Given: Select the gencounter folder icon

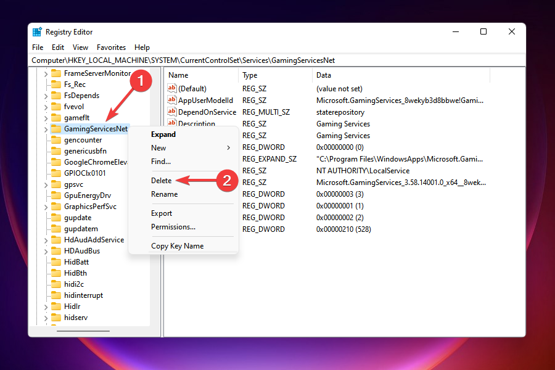Looking at the screenshot, I should pyautogui.click(x=56, y=140).
